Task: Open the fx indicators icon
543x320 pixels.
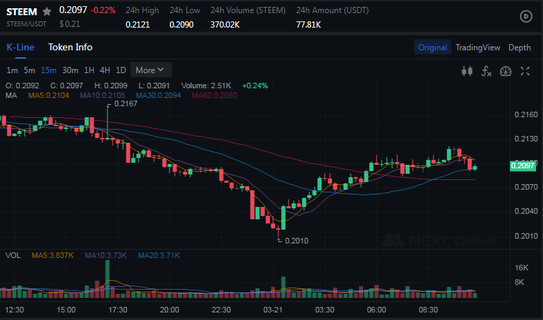Action: click(x=486, y=70)
